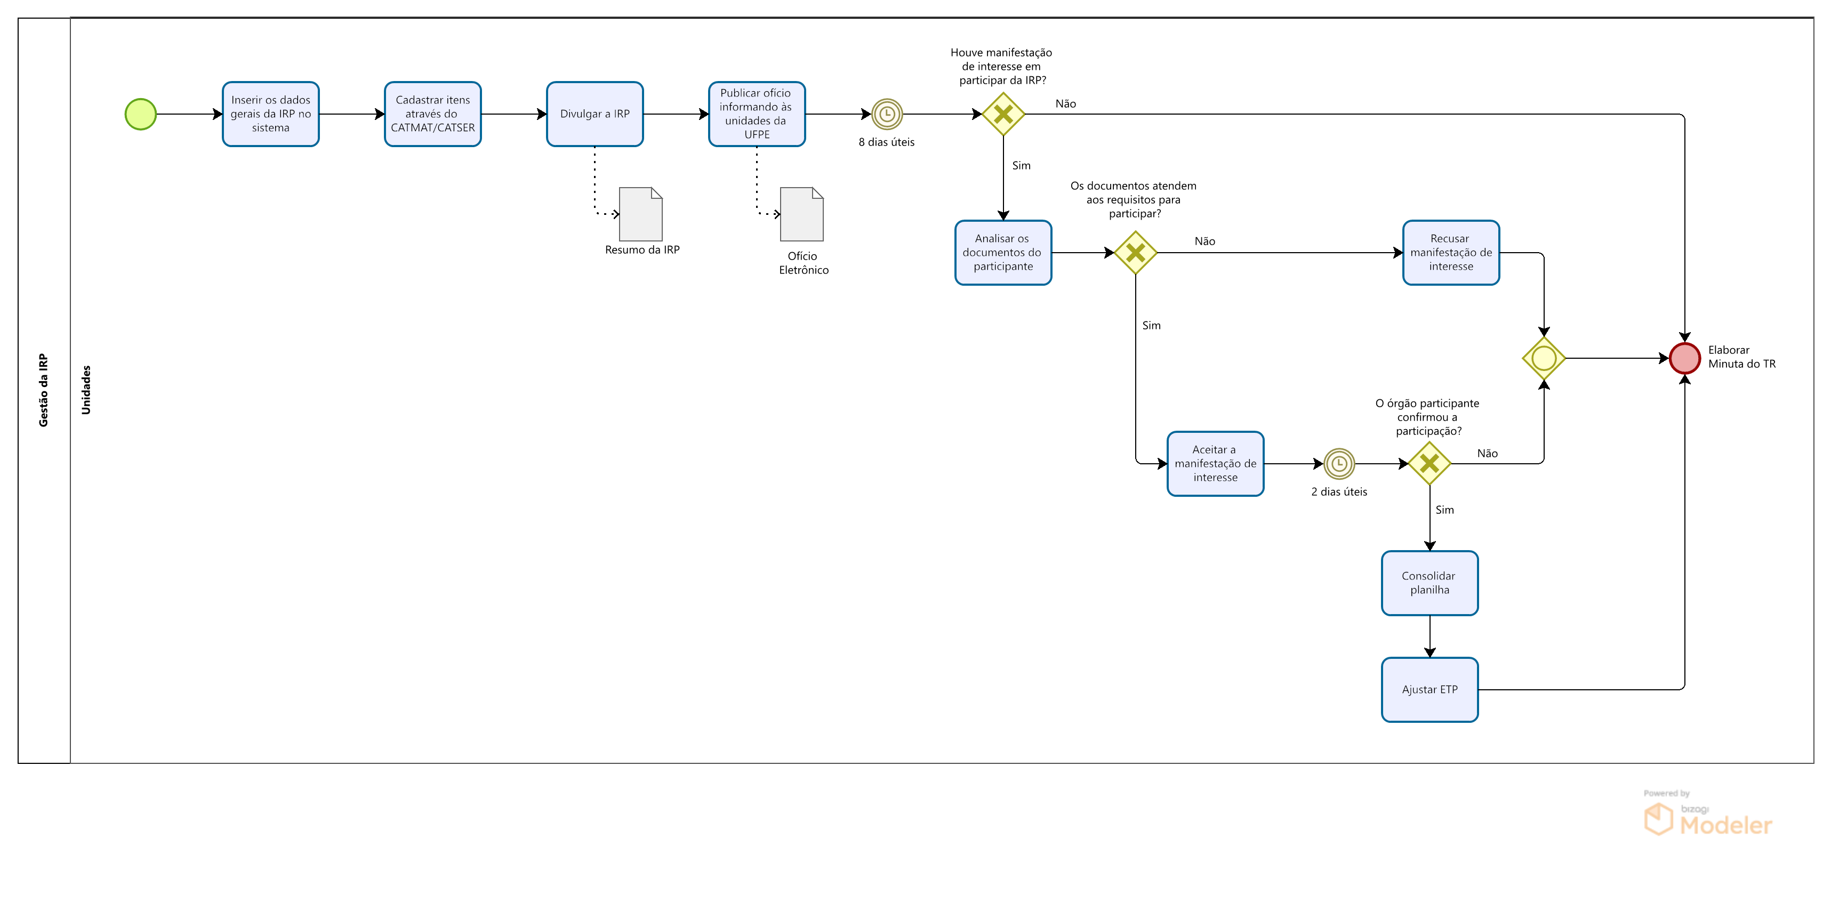Viewport: 1831px width, 919px height.
Task: Click 'Analisar os documentos do participante' task
Action: point(1003,253)
